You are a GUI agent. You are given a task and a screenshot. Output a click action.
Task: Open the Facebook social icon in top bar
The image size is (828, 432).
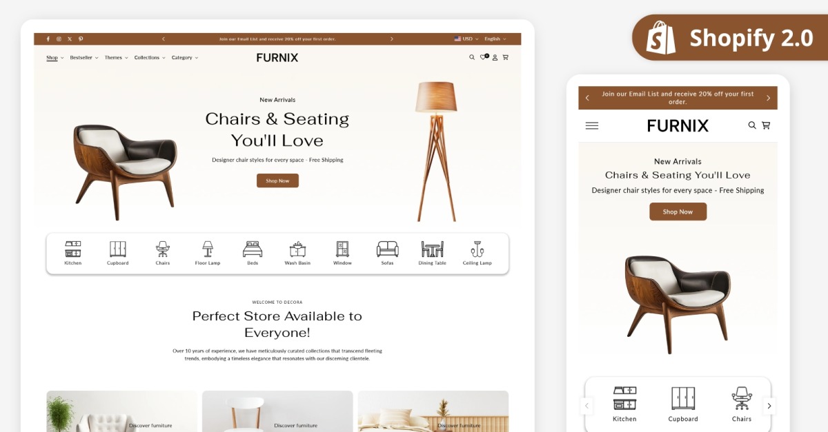coord(48,39)
